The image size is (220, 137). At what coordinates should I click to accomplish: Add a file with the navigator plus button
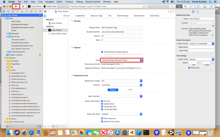[x=4, y=126]
